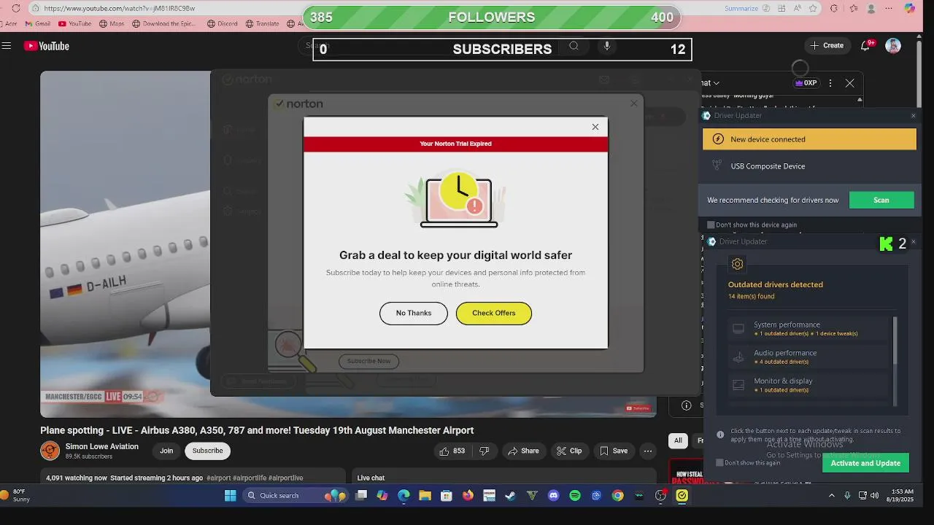Subscribe to Simon Lowe Aviation
Viewport: 934px width, 525px height.
[x=208, y=451]
